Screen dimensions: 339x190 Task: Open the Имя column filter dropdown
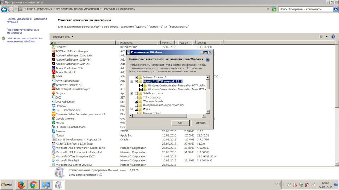(x=117, y=43)
